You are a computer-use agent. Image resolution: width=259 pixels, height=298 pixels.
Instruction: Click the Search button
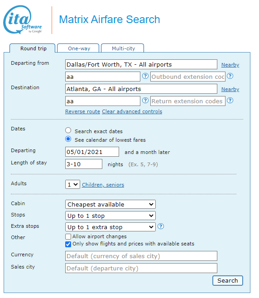point(228,280)
